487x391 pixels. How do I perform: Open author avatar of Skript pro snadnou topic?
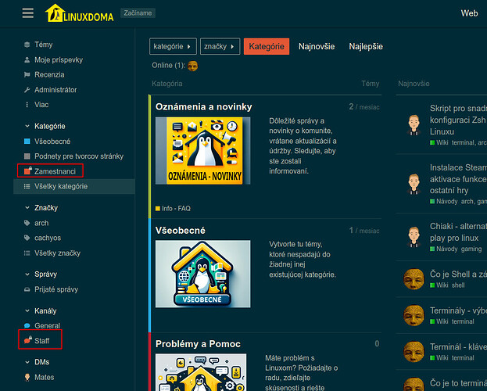coord(414,125)
